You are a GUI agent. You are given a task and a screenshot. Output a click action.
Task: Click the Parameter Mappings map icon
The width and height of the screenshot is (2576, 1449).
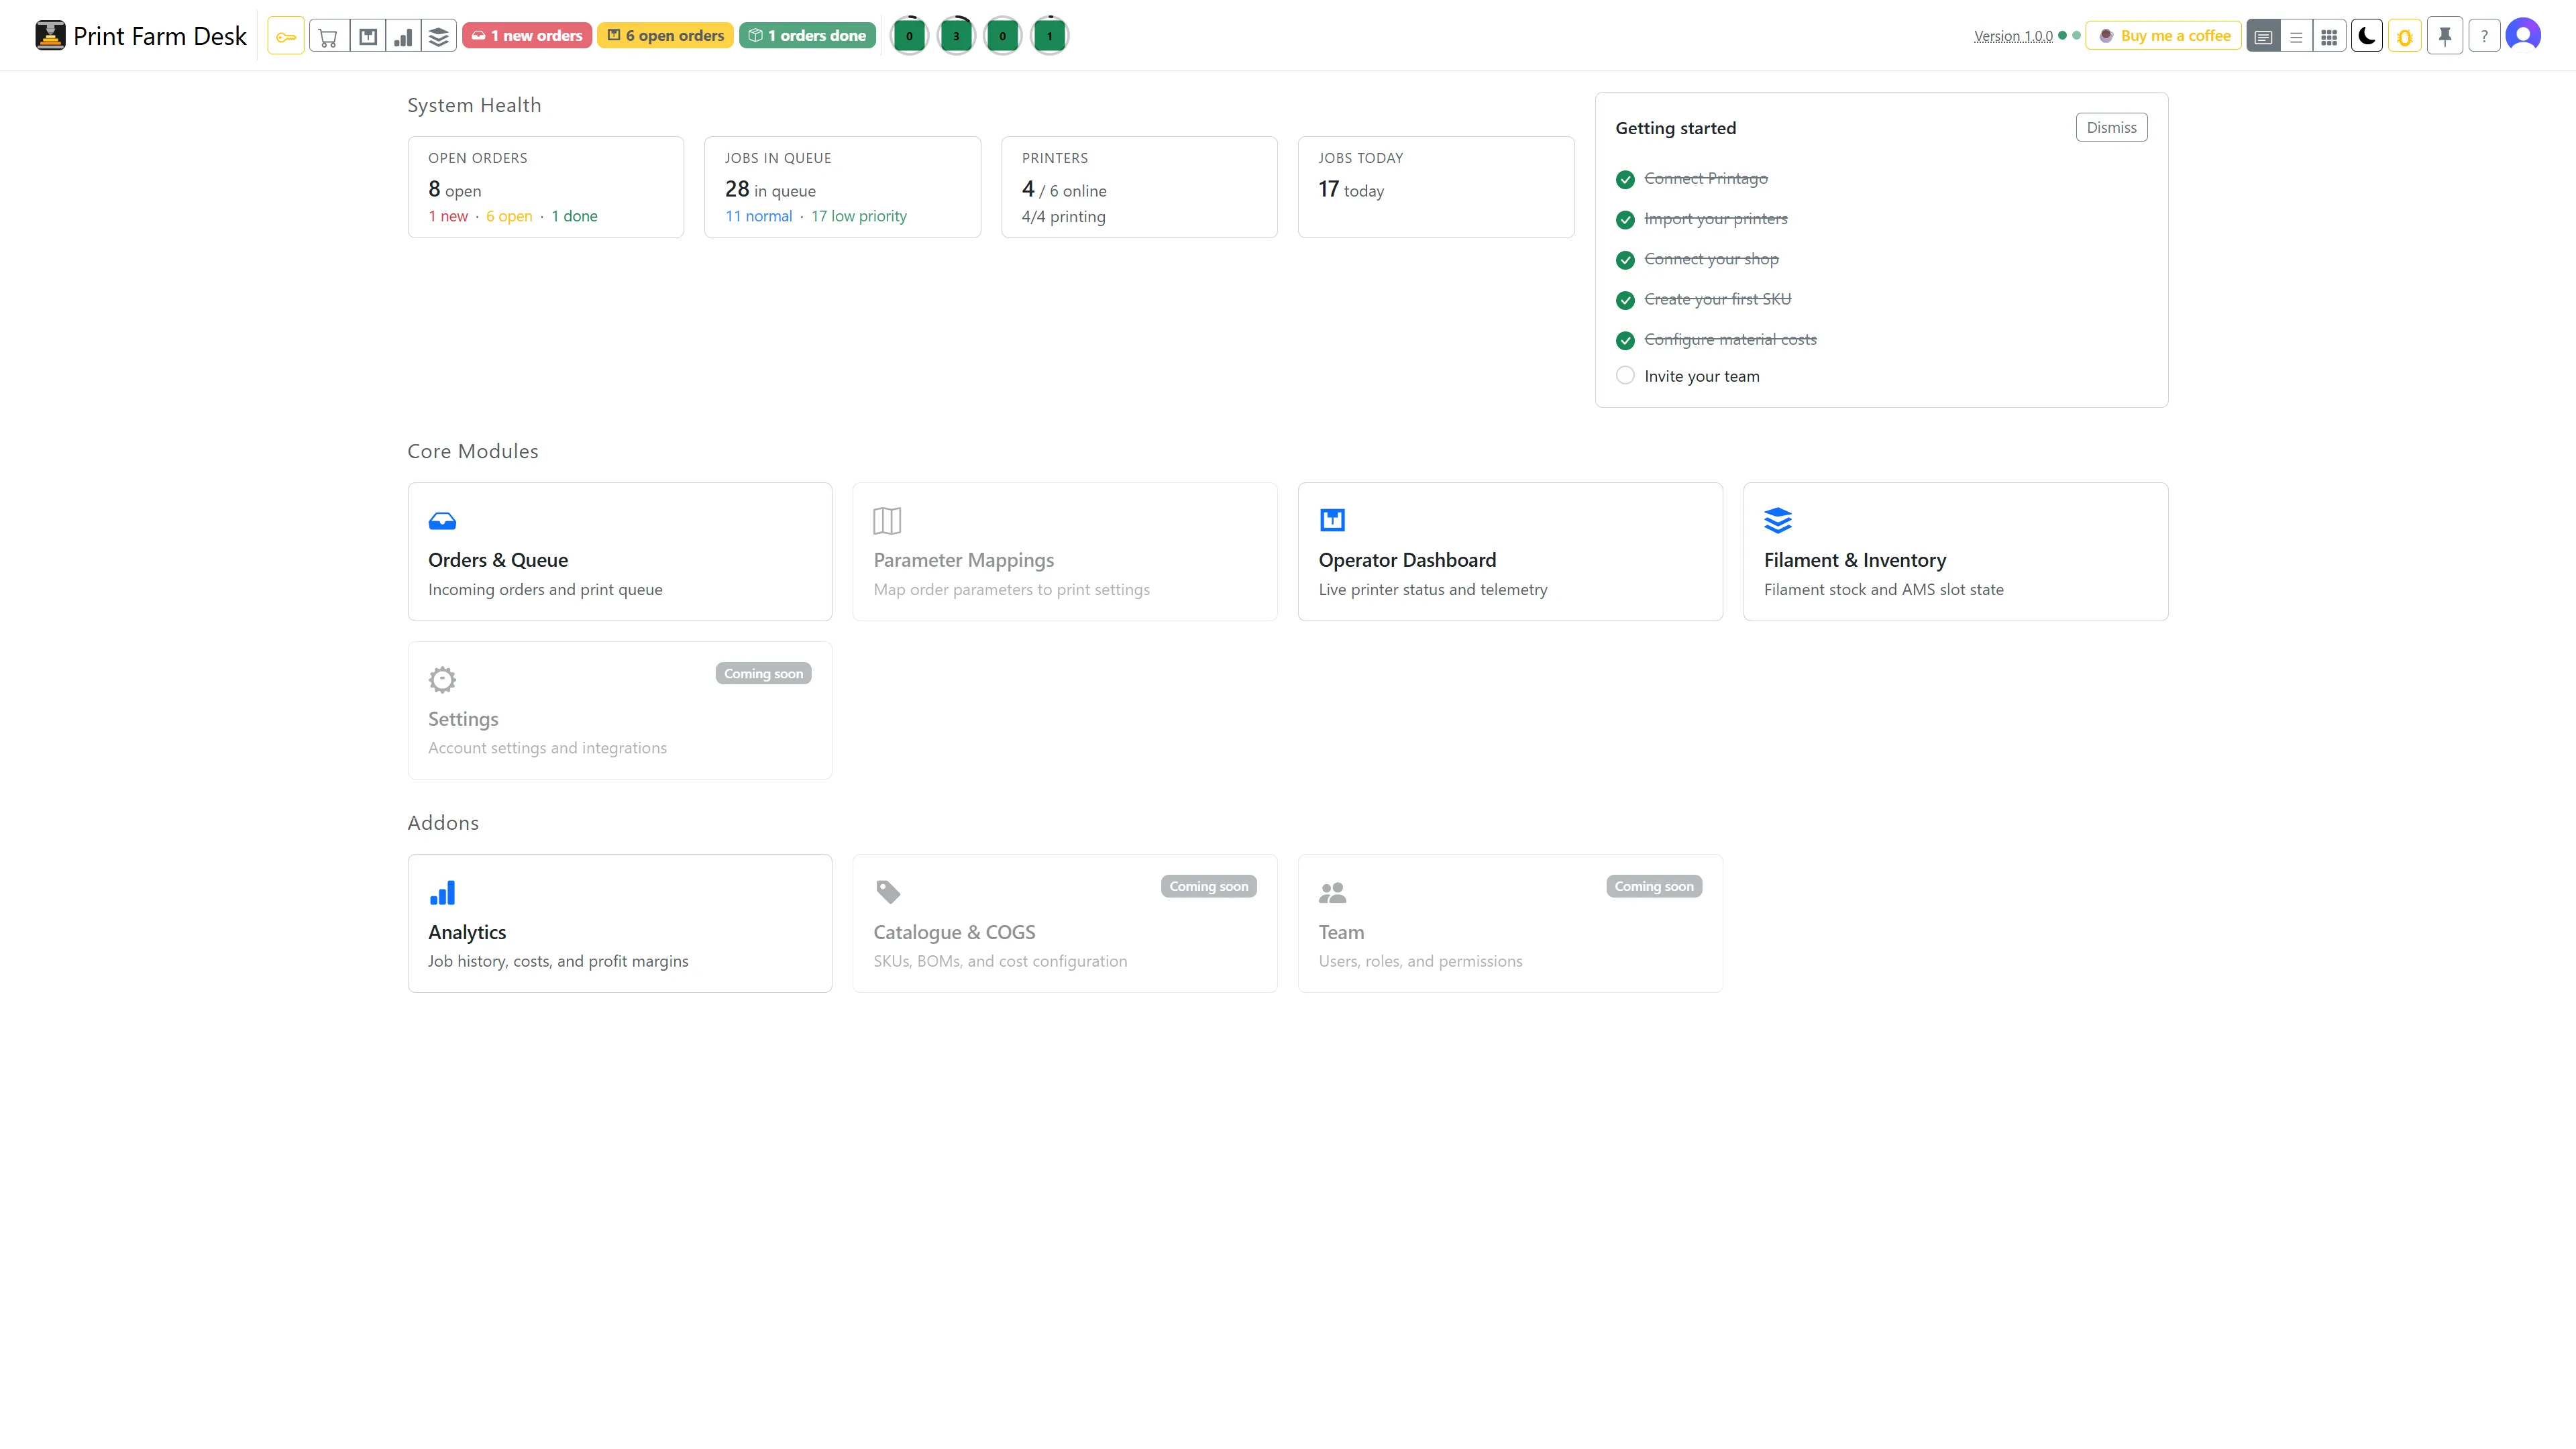pos(887,520)
